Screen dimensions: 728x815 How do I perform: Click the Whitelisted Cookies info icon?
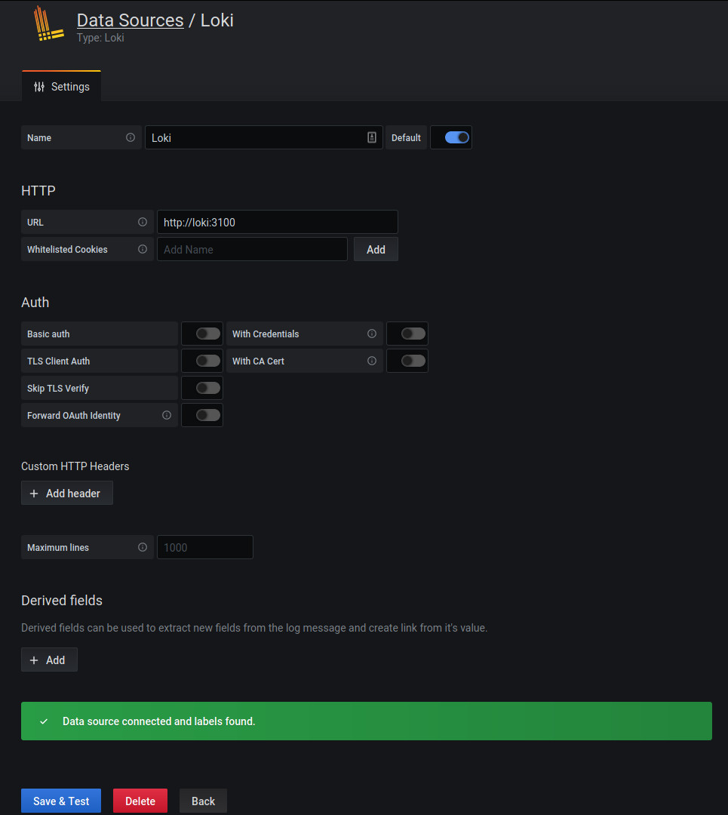143,249
